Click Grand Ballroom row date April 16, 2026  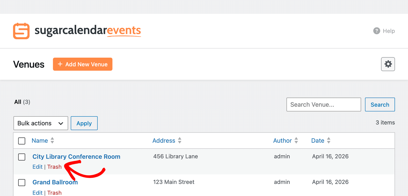[330, 182]
